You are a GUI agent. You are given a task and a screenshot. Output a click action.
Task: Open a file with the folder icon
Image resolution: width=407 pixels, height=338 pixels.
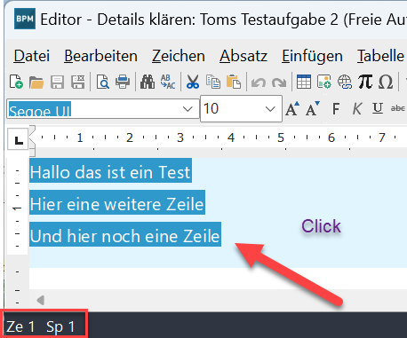point(36,82)
